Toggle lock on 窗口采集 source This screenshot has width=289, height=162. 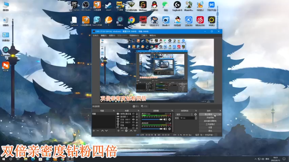coord(137,128)
